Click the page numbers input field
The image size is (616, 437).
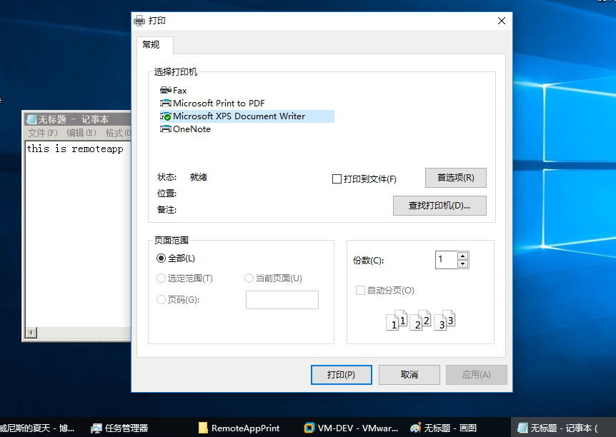point(282,300)
